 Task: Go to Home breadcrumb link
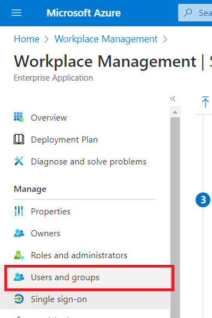tap(26, 39)
